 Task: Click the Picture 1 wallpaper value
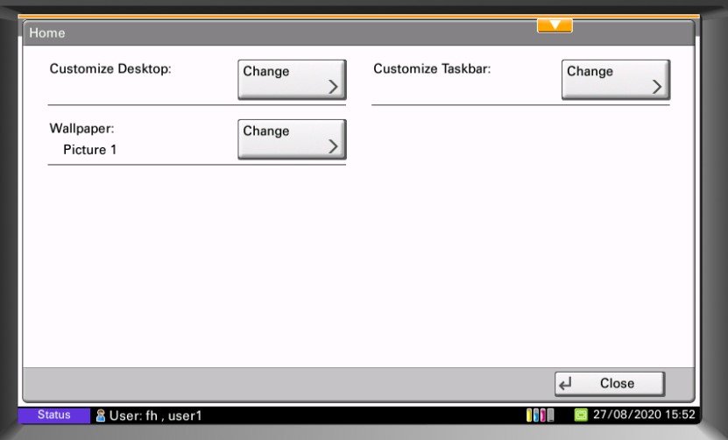coord(90,150)
